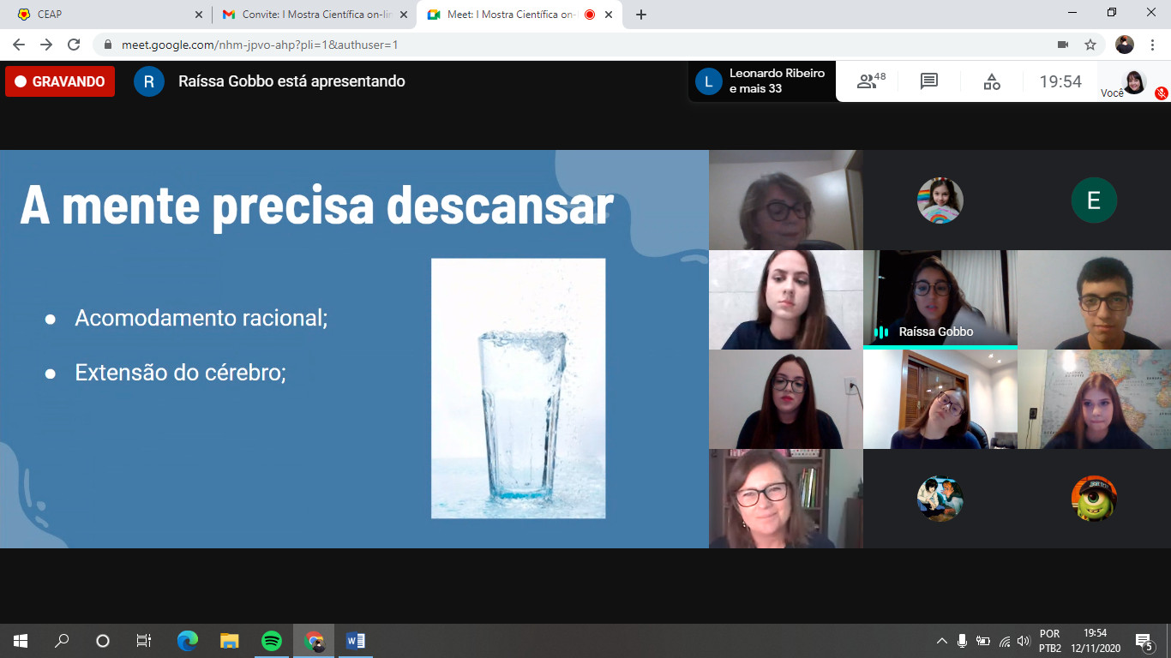
Task: Open the Chrome profile avatar menu
Action: coord(1125,45)
